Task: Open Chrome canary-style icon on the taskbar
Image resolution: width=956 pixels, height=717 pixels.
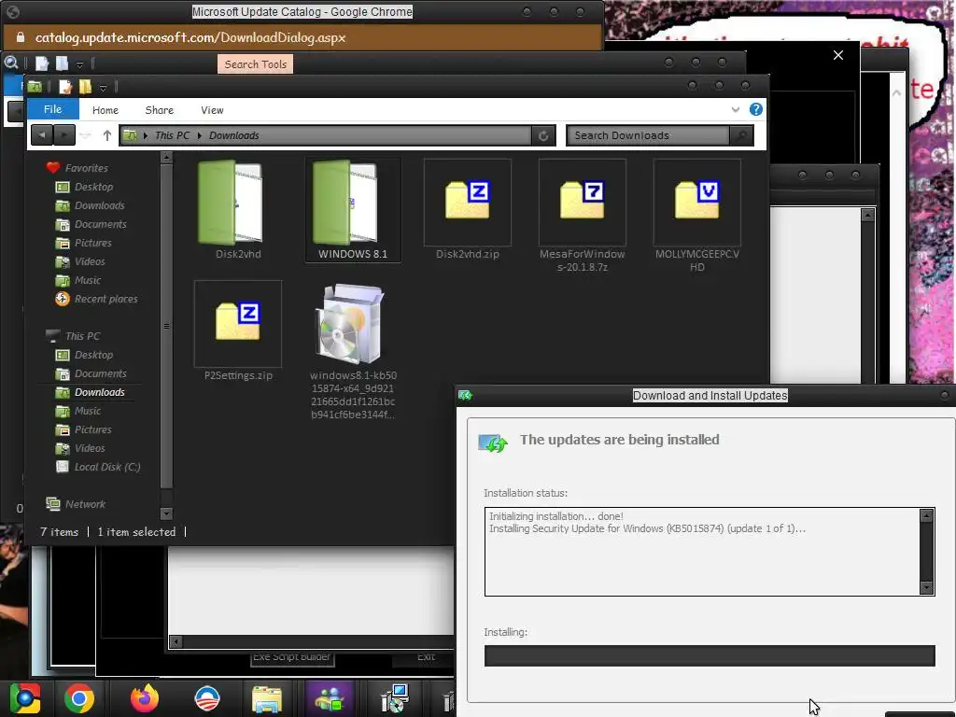Action: pos(25,698)
